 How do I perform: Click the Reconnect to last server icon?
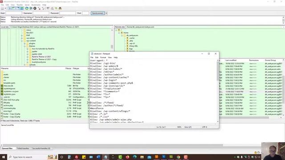point(43,8)
